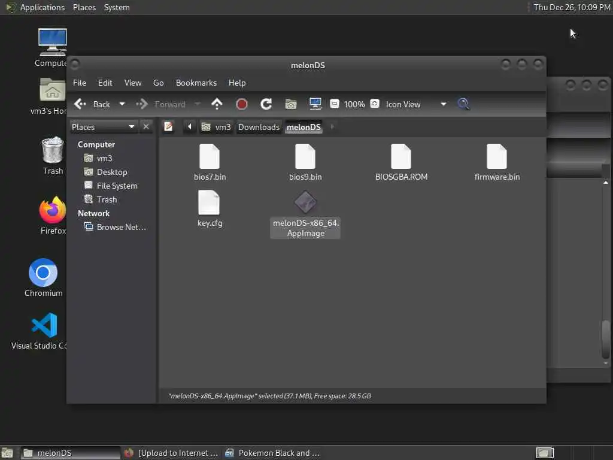Select Browse Network in the sidebar
Image resolution: width=613 pixels, height=460 pixels.
tap(116, 227)
